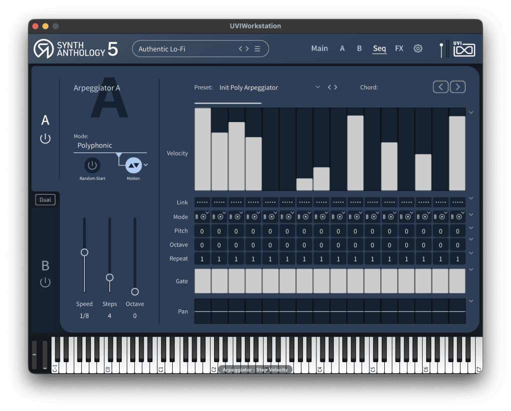Image resolution: width=511 pixels, height=411 pixels.
Task: Click the last Velocity step bar
Action: pyautogui.click(x=457, y=153)
